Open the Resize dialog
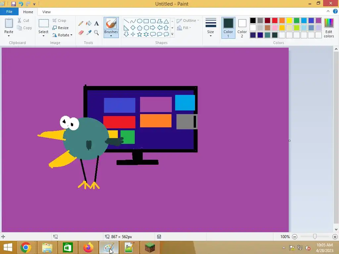Screen dimensions: 339x254 (x=60, y=28)
